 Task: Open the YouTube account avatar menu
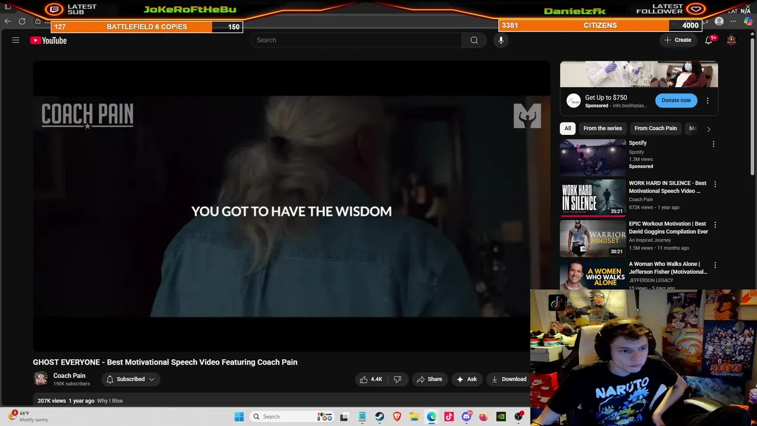(x=732, y=40)
